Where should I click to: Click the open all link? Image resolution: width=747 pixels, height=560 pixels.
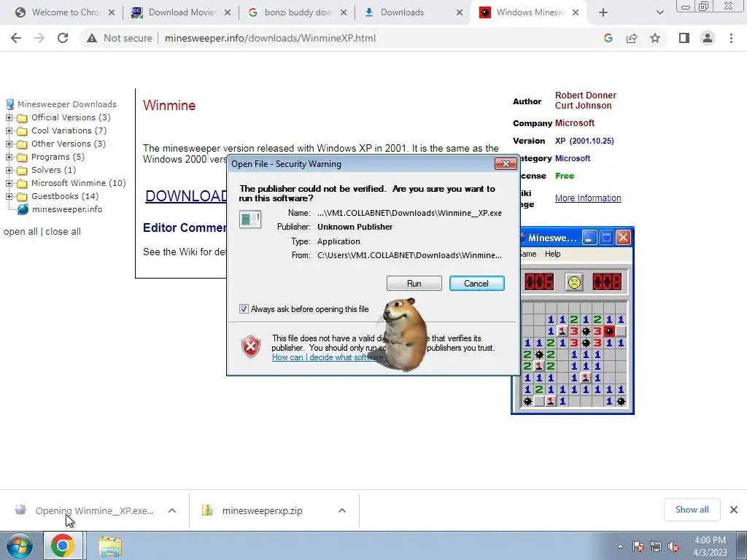coord(20,231)
